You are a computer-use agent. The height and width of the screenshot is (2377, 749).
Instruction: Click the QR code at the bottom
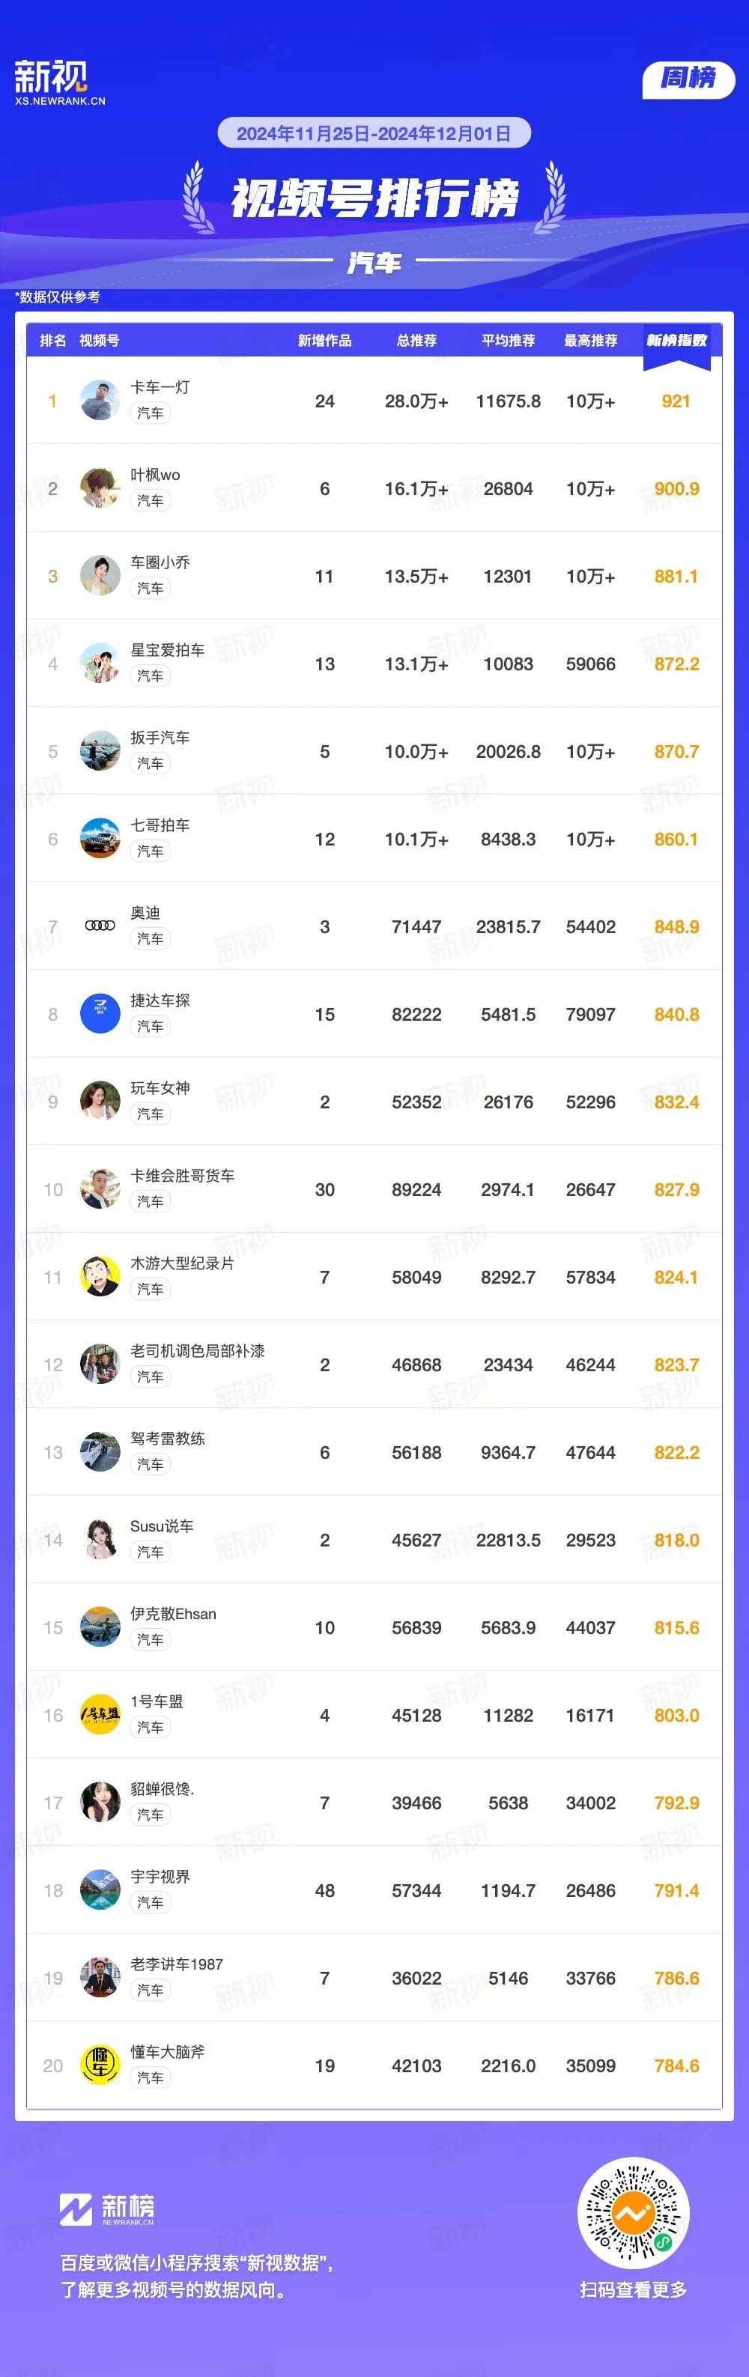tap(633, 2213)
